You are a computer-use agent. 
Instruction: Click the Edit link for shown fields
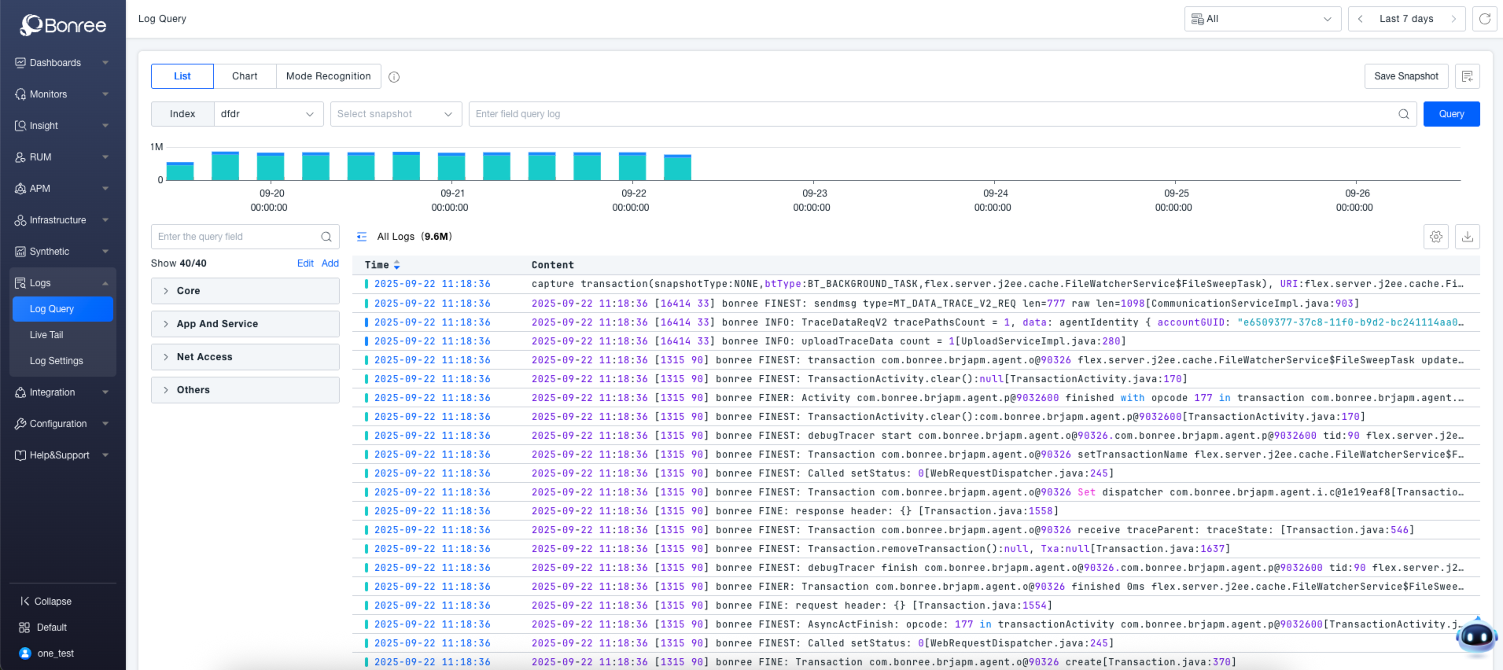305,263
